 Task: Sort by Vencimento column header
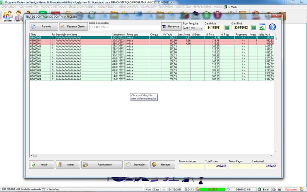[x=119, y=35]
